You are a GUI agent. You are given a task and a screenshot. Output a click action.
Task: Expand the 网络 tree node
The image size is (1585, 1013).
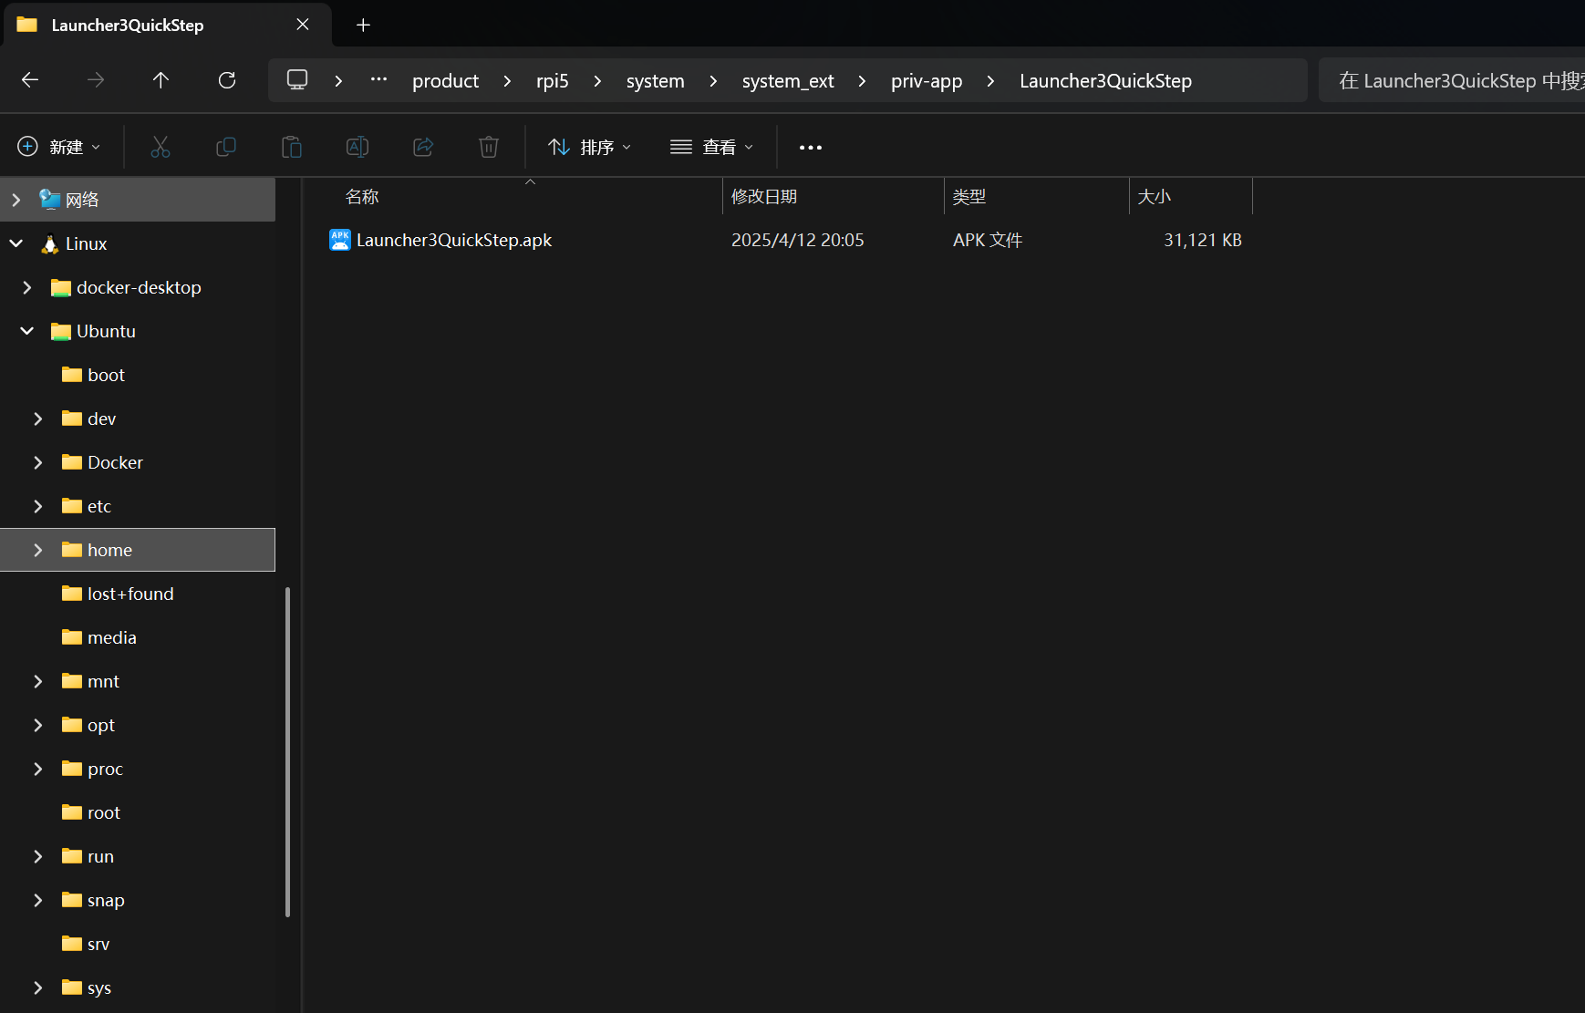coord(16,200)
